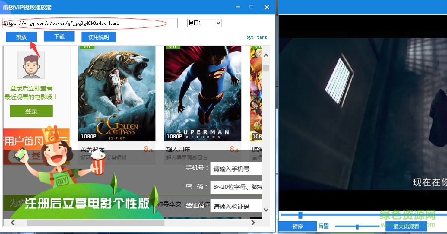Focus the 请输入手机号 phone number field
Image resolution: width=447 pixels, height=234 pixels.
(236, 169)
